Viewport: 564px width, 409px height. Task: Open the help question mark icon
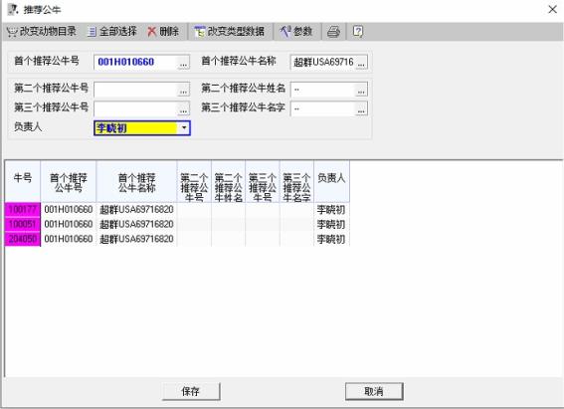[358, 32]
